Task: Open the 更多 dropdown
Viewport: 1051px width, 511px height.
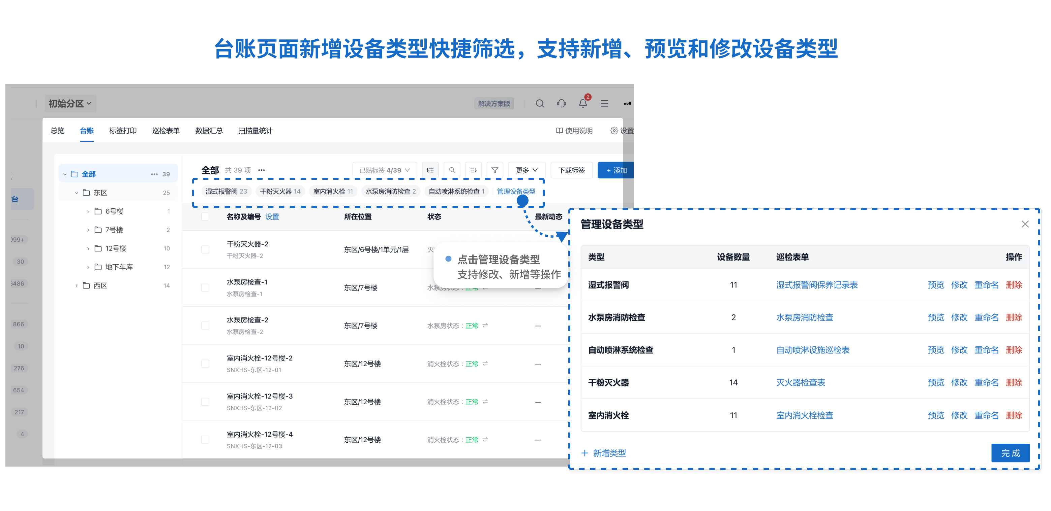Action: 526,170
